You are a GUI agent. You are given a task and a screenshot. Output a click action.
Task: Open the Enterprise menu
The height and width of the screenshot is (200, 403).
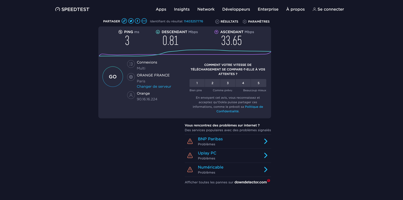point(268,9)
